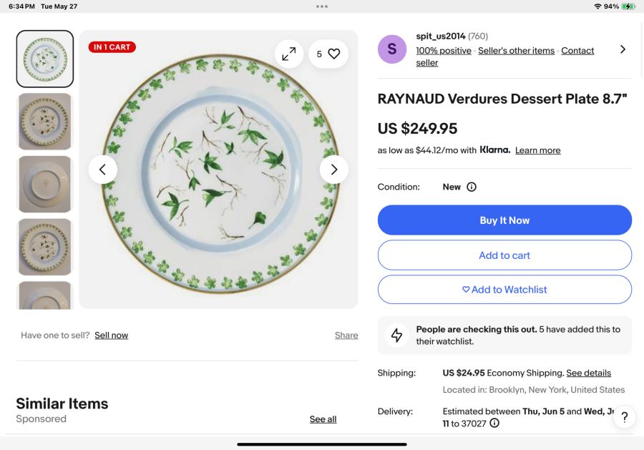Tap the seller avatar S

[x=392, y=49]
